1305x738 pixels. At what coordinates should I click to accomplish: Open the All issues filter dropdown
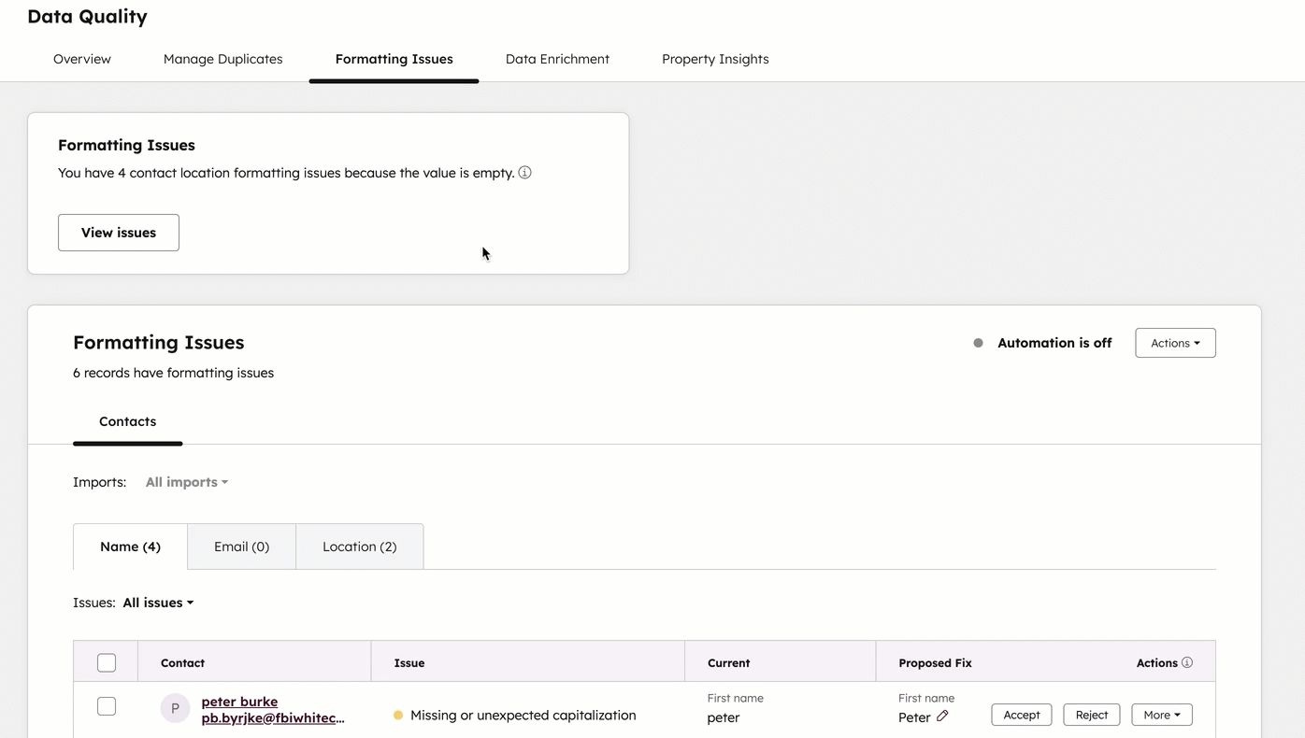pos(157,603)
